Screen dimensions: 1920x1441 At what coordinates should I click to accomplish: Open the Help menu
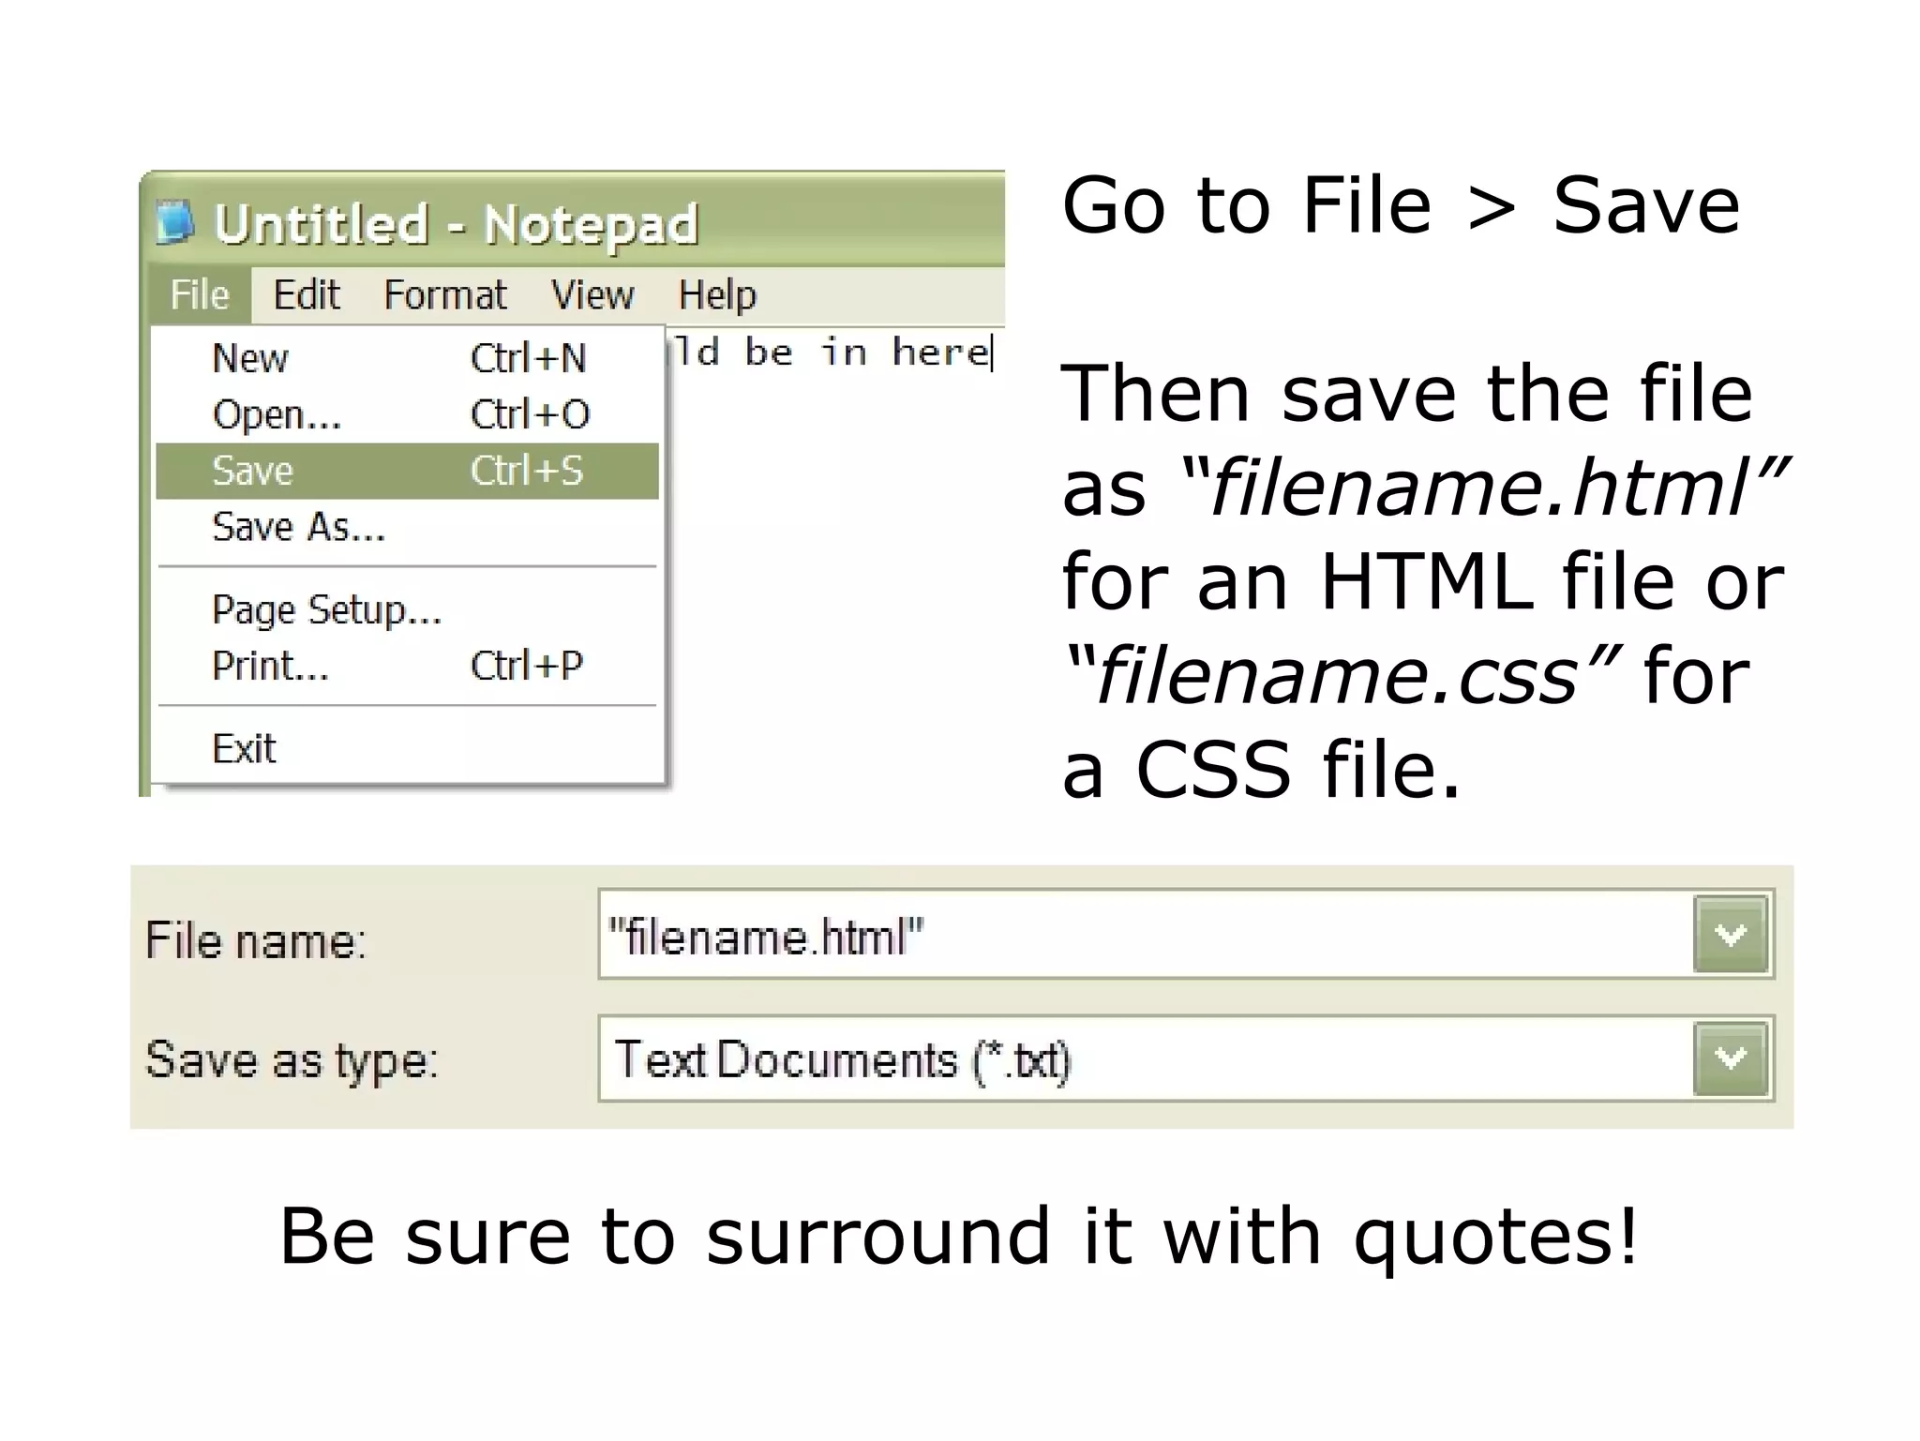pos(717,295)
